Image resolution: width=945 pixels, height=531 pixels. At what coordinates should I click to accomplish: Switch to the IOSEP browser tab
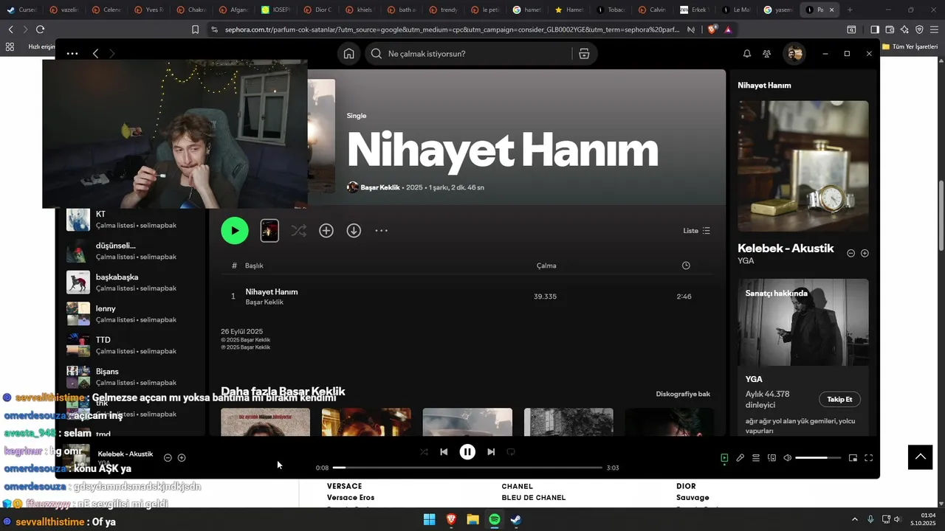coord(277,10)
